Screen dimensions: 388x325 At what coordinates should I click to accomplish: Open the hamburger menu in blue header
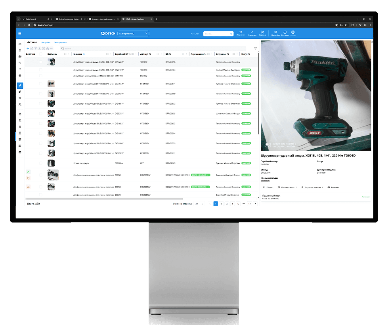pyautogui.click(x=20, y=33)
